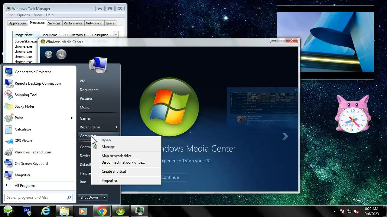Open Windows Media Player taskbar icon
Screen dimensions: 387x217
(x=83, y=211)
